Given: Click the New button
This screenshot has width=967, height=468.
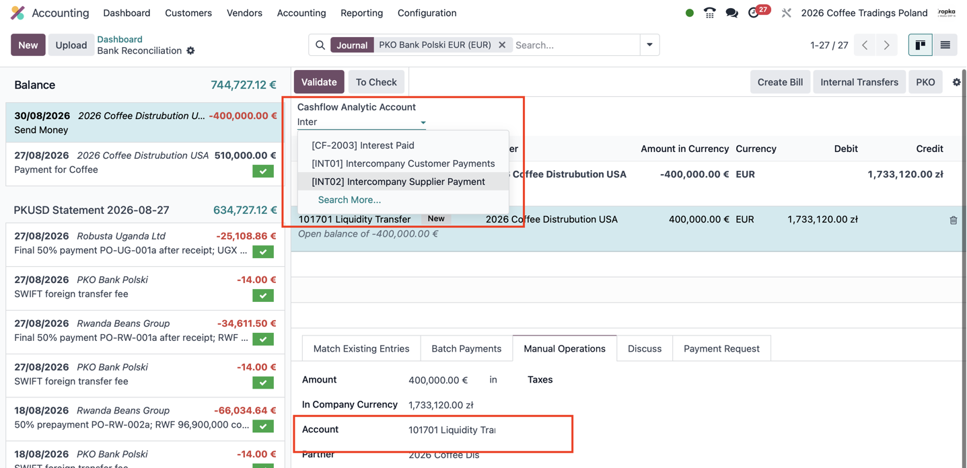Looking at the screenshot, I should pos(28,45).
